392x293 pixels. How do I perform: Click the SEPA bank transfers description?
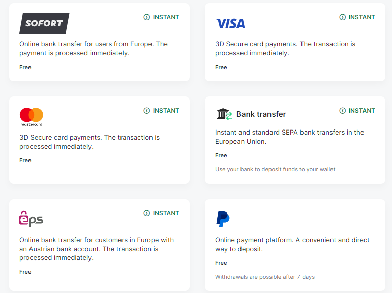289,137
